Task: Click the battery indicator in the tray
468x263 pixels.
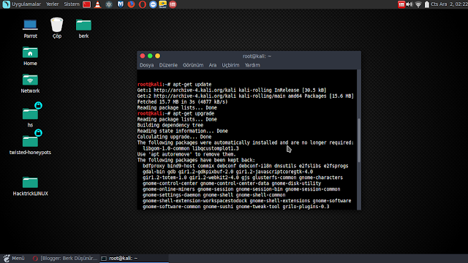Action: 427,4
